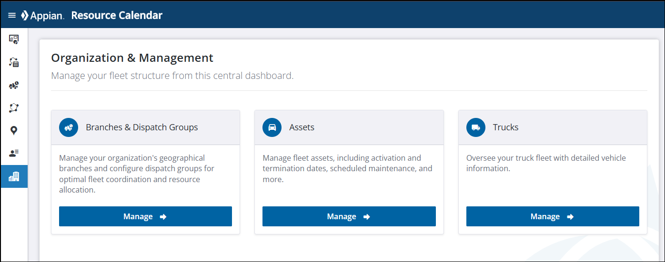Open the location pin sidebar icon
The width and height of the screenshot is (665, 262).
tap(14, 130)
